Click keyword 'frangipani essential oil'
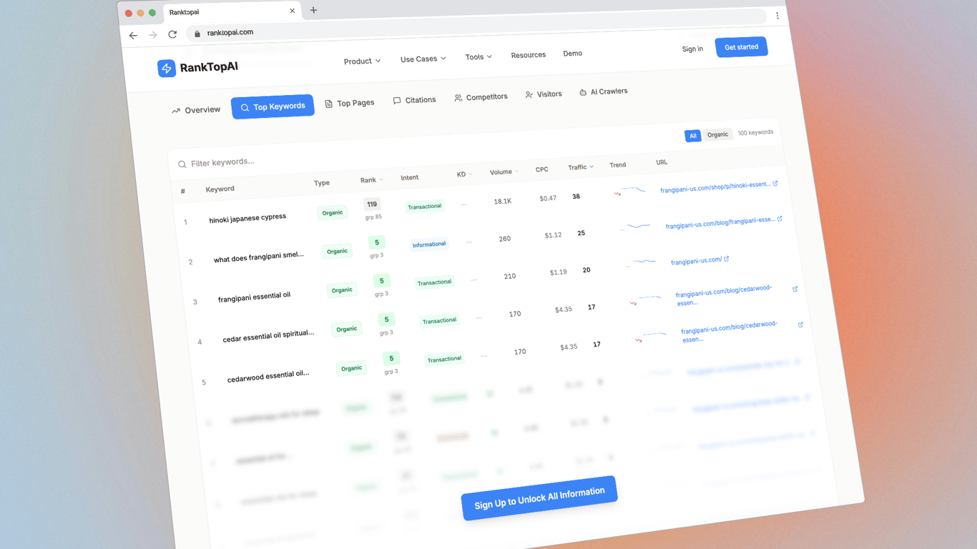Screen dimensions: 977x549 pos(254,296)
